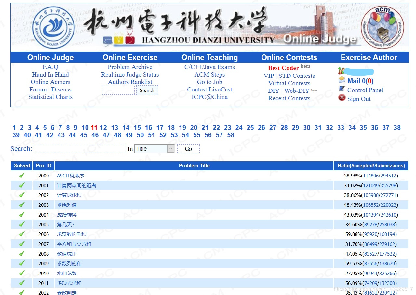Click the Go button next to Title
The image size is (416, 295).
tap(188, 149)
